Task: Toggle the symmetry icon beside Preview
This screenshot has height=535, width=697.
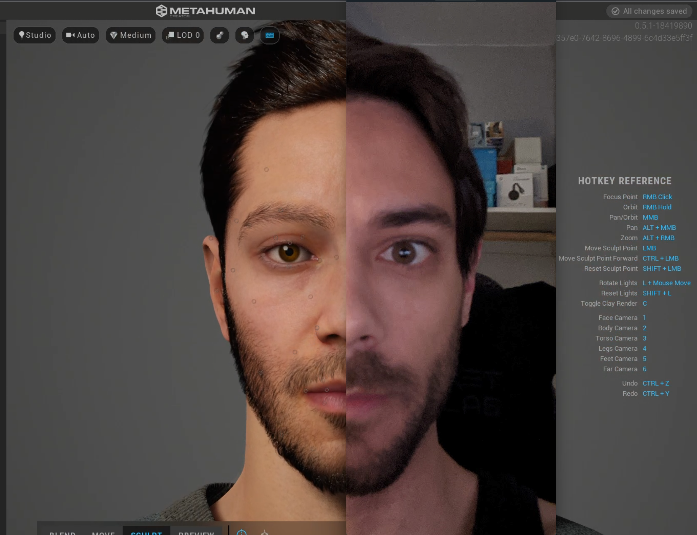Action: tap(242, 532)
